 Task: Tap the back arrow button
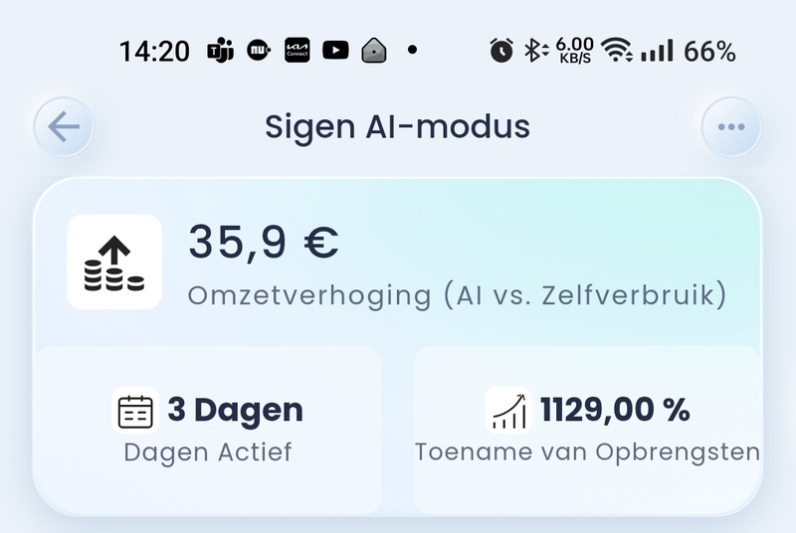[64, 127]
